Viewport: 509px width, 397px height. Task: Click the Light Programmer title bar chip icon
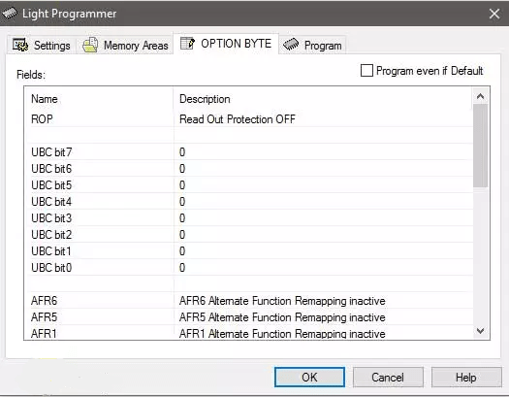tap(10, 14)
